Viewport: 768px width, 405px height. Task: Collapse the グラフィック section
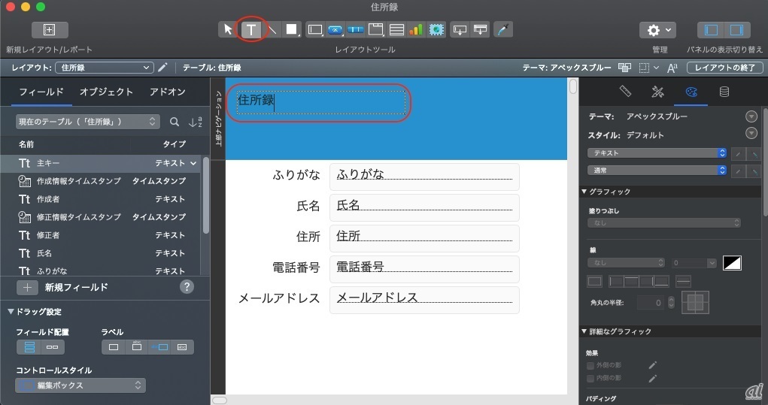[584, 192]
